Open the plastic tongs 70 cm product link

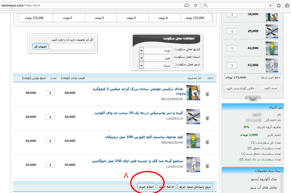[139, 113]
